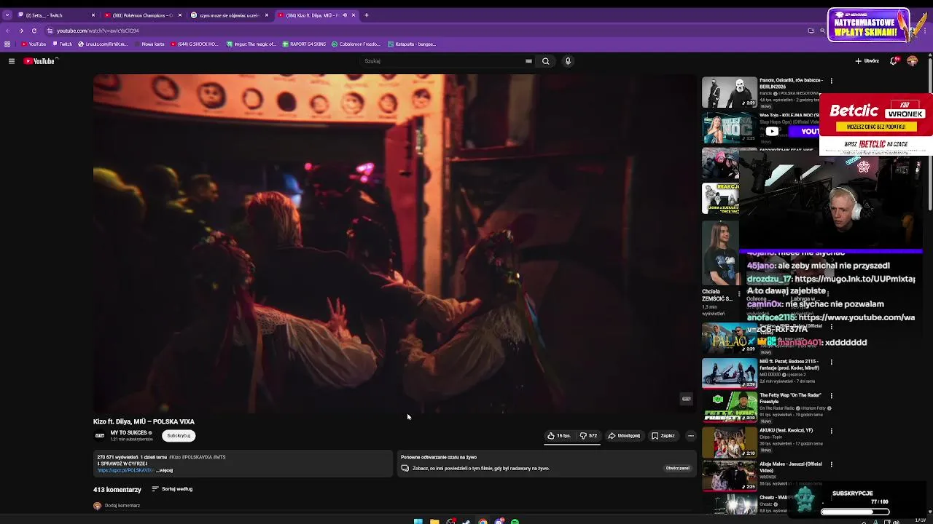The height and width of the screenshot is (524, 933).
Task: Save video with the Zapisz button
Action: (x=663, y=436)
